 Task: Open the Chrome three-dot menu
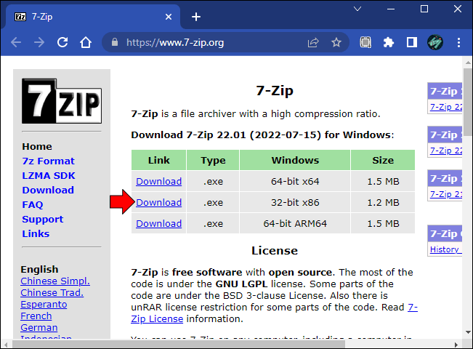[x=458, y=42]
